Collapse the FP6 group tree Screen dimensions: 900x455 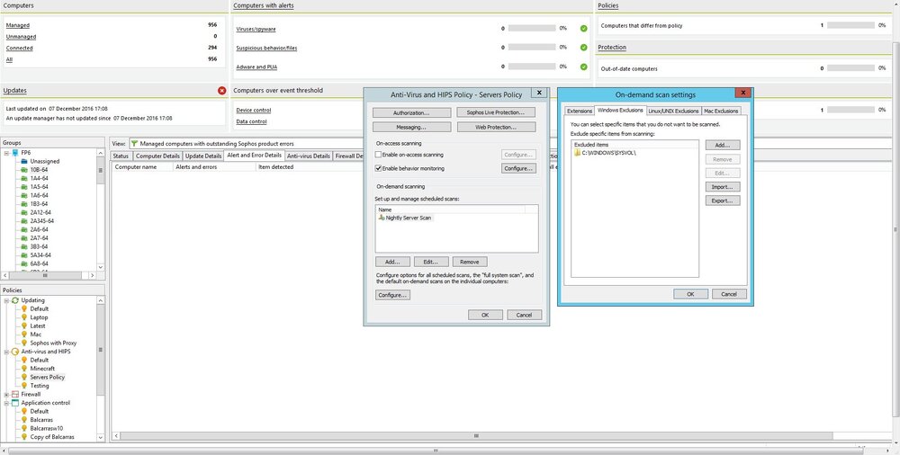point(6,153)
